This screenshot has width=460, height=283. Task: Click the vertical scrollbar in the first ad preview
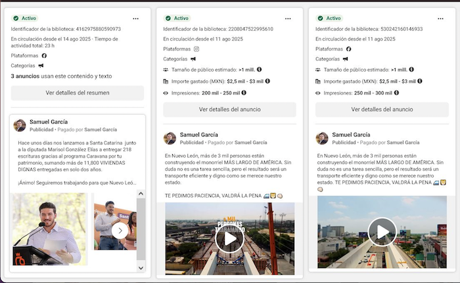(141, 230)
